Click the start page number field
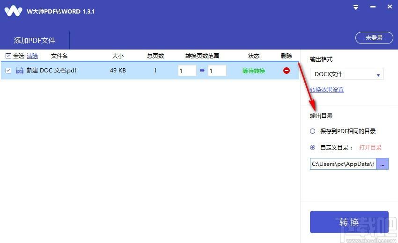This screenshot has width=398, height=243. (187, 71)
